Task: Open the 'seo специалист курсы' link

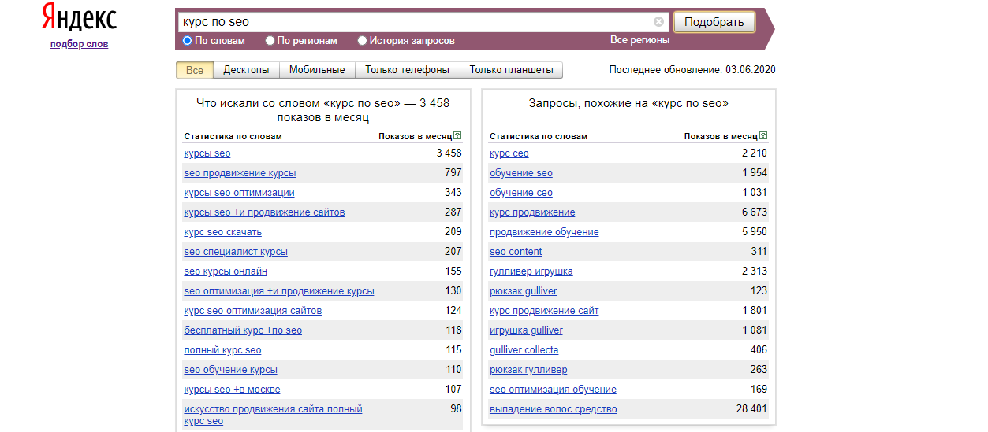Action: pos(236,252)
